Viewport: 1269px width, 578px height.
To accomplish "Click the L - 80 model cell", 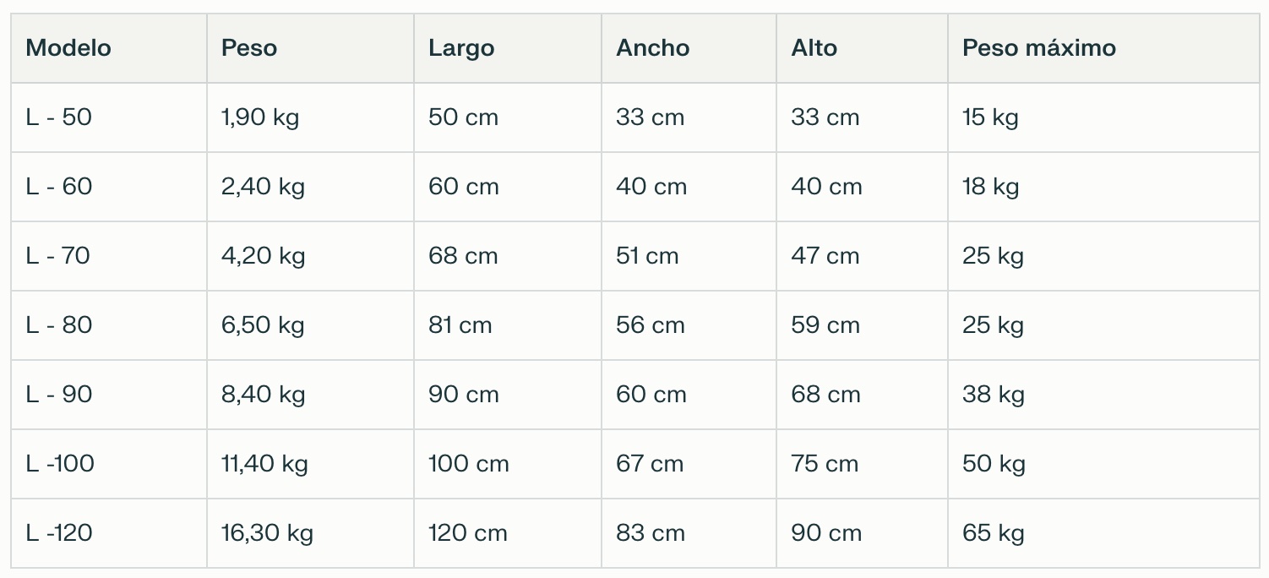I will click(x=59, y=325).
